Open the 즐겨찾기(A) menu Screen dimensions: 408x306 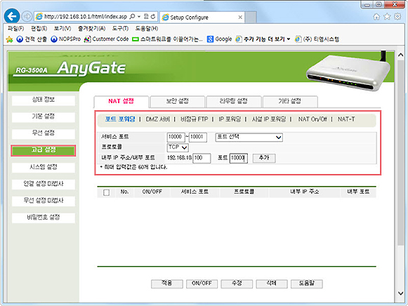pyautogui.click(x=91, y=29)
